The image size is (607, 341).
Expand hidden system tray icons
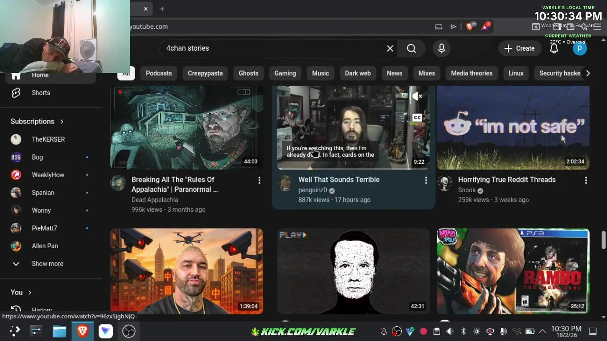pos(543,332)
